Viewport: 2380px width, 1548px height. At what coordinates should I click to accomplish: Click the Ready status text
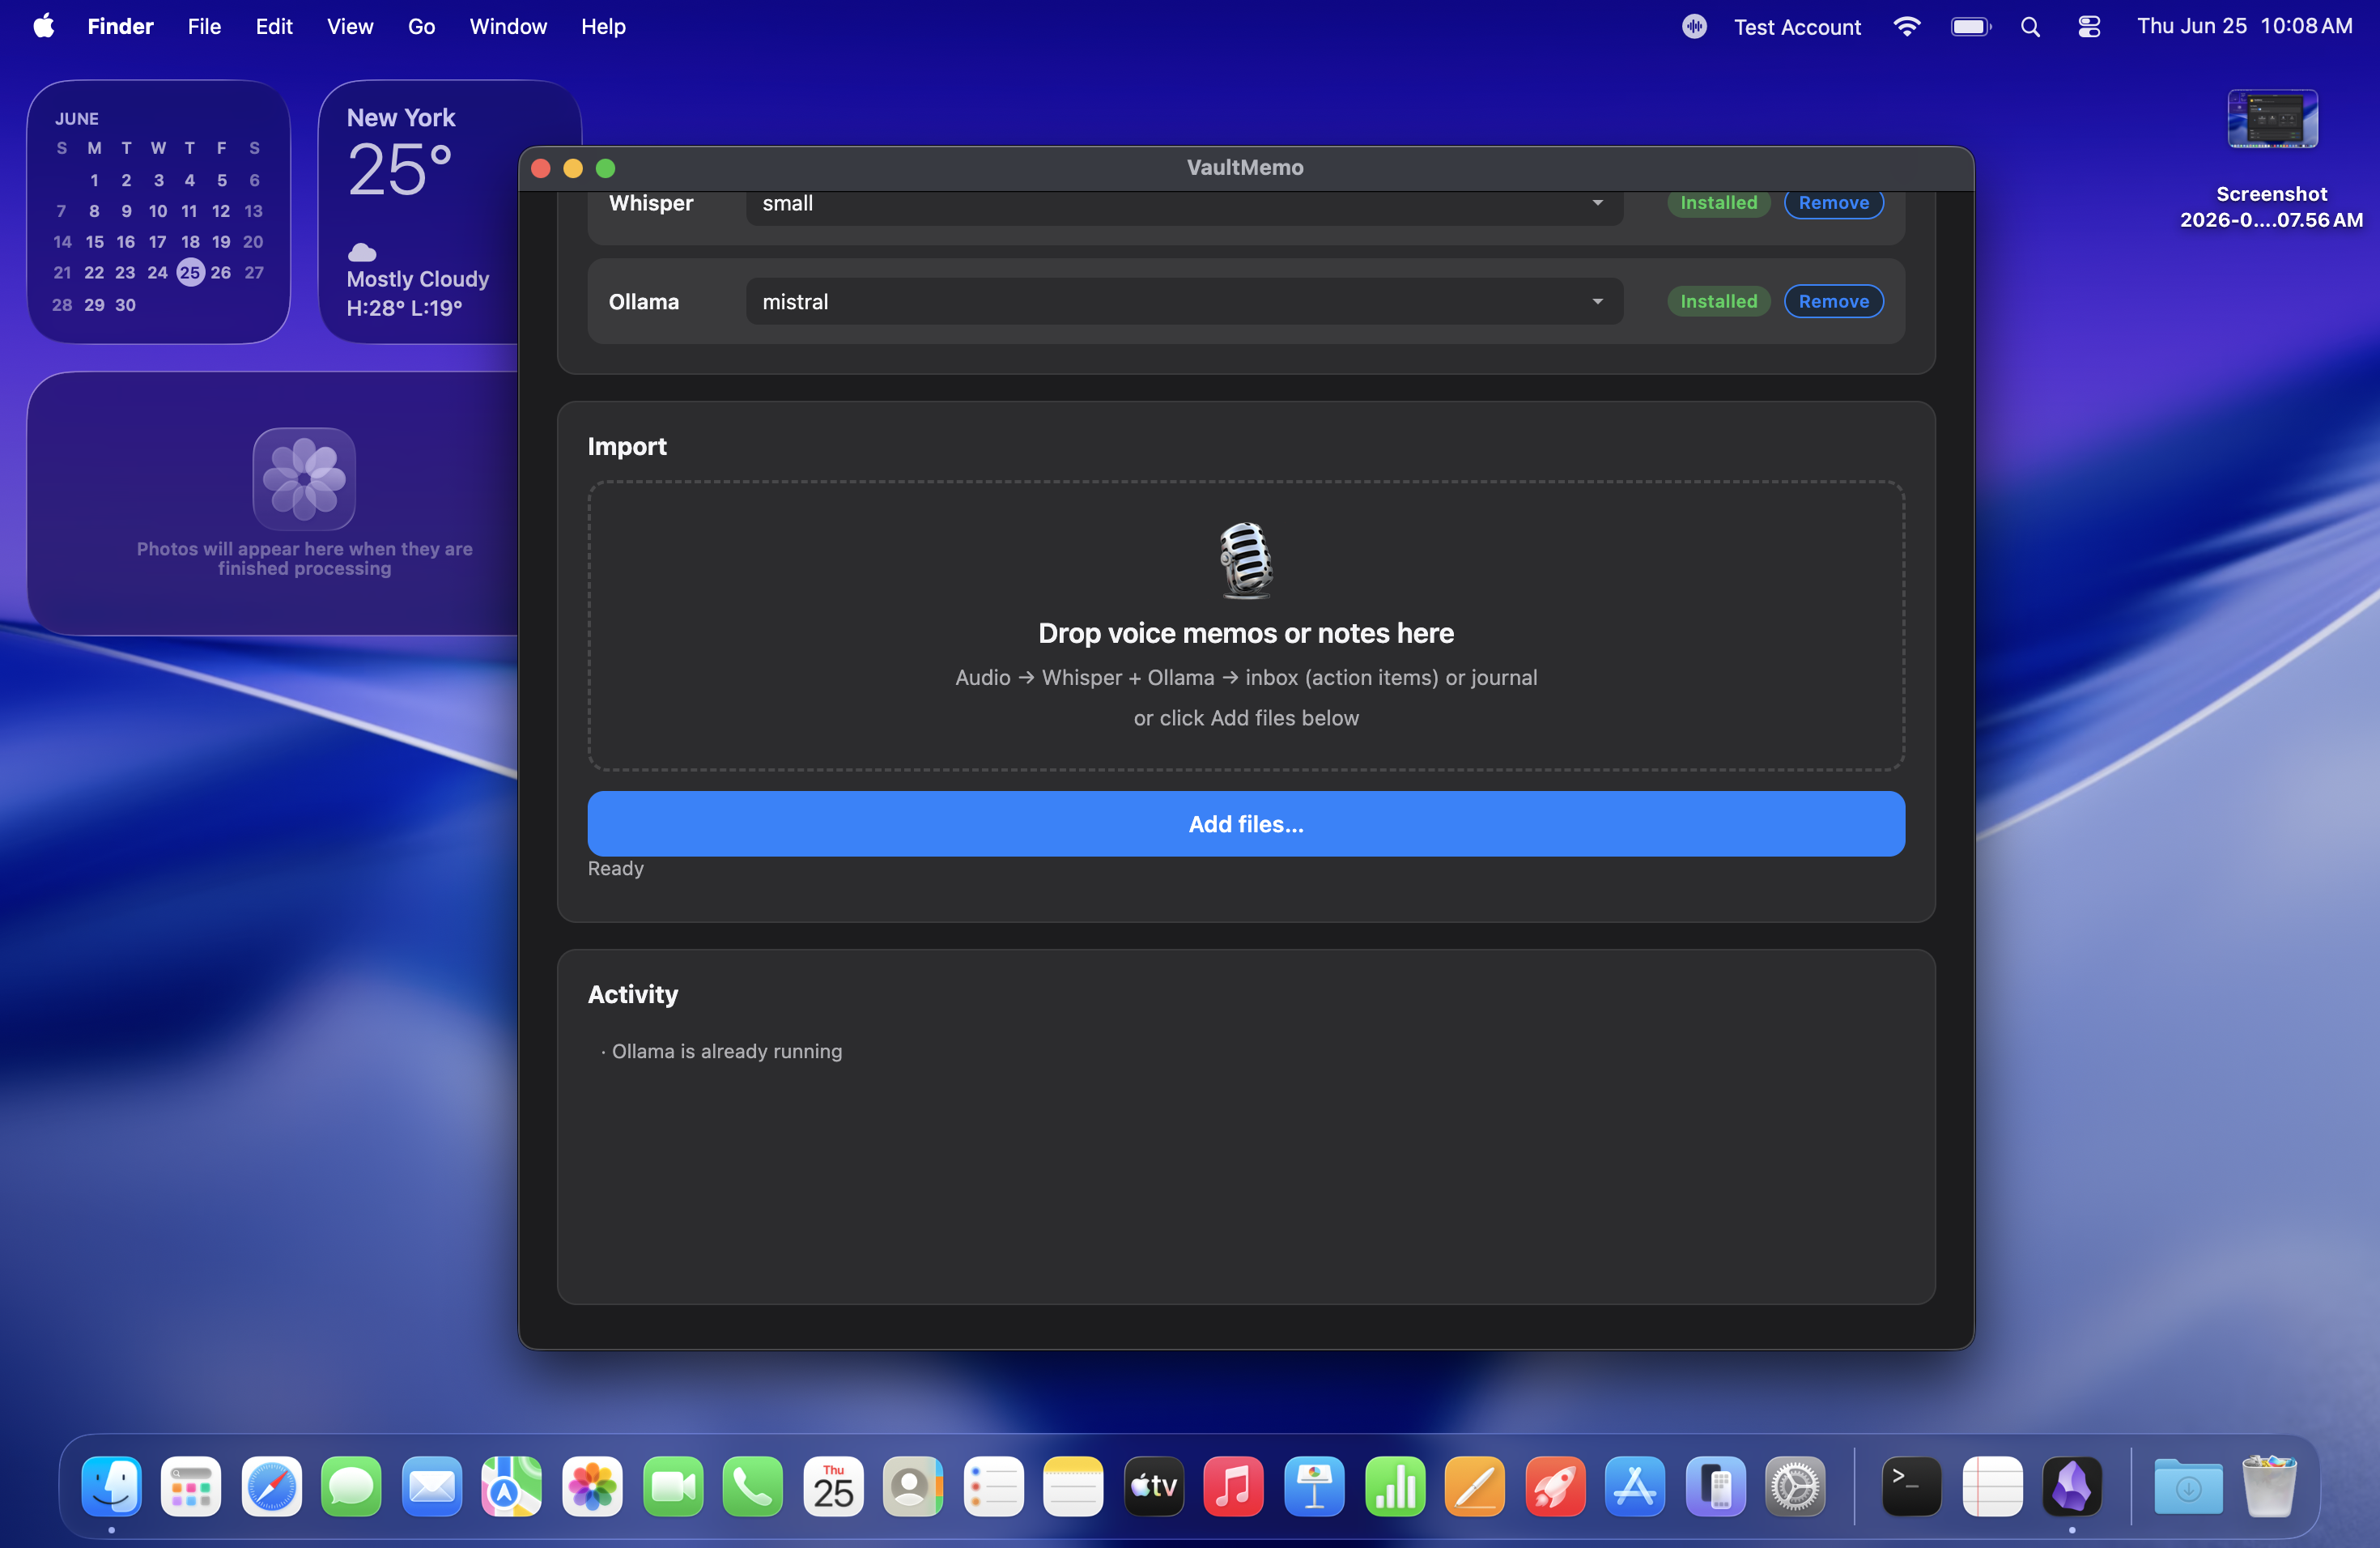click(x=616, y=868)
